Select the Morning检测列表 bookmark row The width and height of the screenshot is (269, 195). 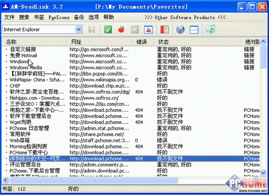pos(131,147)
